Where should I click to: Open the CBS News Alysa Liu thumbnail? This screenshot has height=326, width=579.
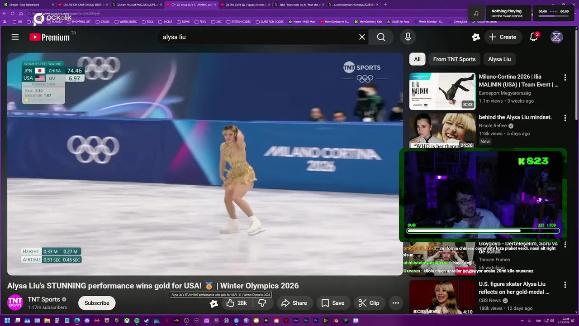pyautogui.click(x=442, y=297)
